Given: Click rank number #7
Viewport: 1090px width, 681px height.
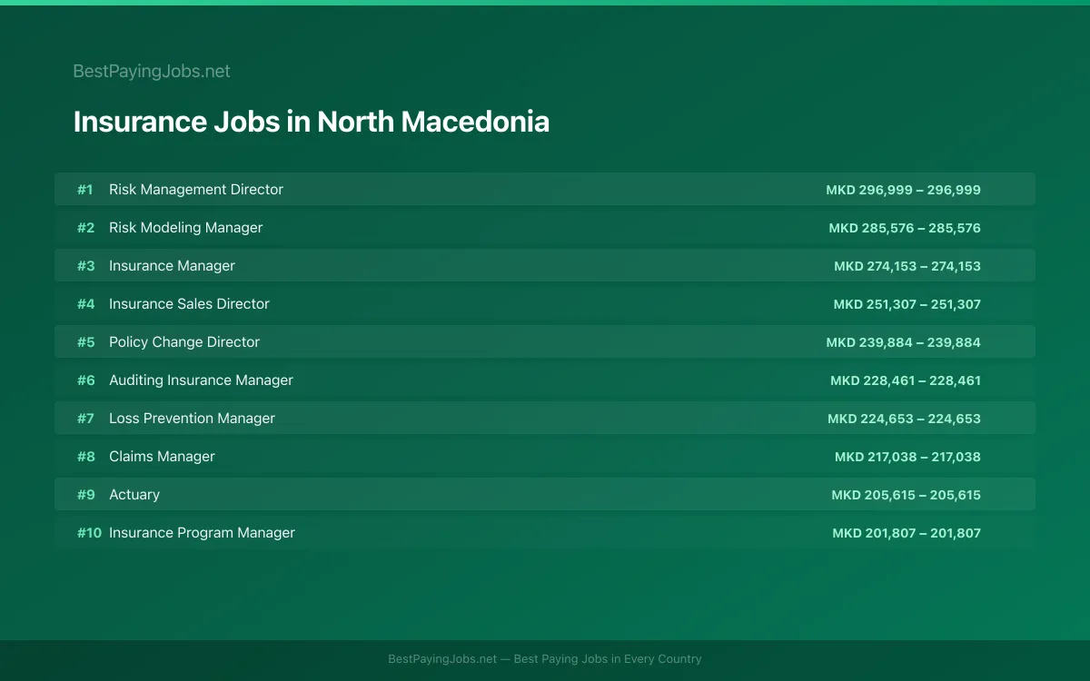Looking at the screenshot, I should (x=85, y=419).
